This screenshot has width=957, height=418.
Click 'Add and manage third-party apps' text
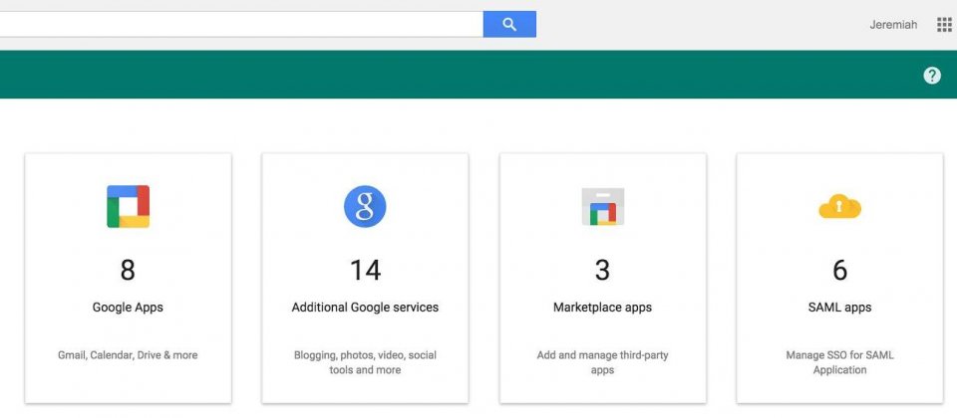tap(602, 362)
